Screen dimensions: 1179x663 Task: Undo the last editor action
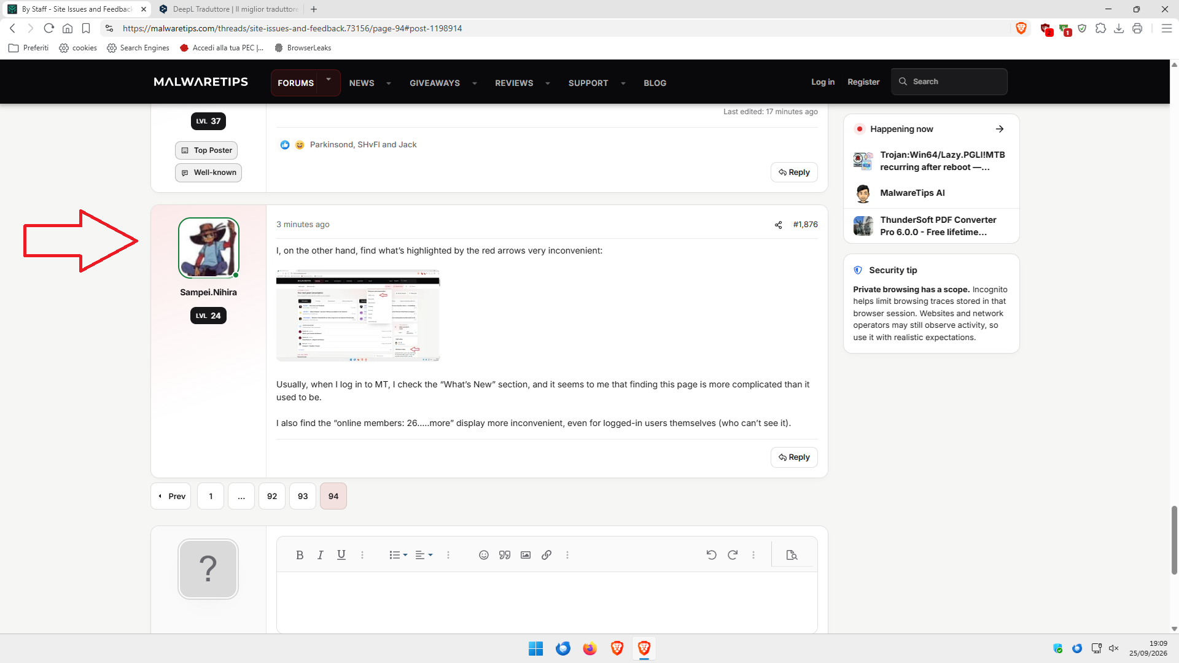[x=712, y=555]
